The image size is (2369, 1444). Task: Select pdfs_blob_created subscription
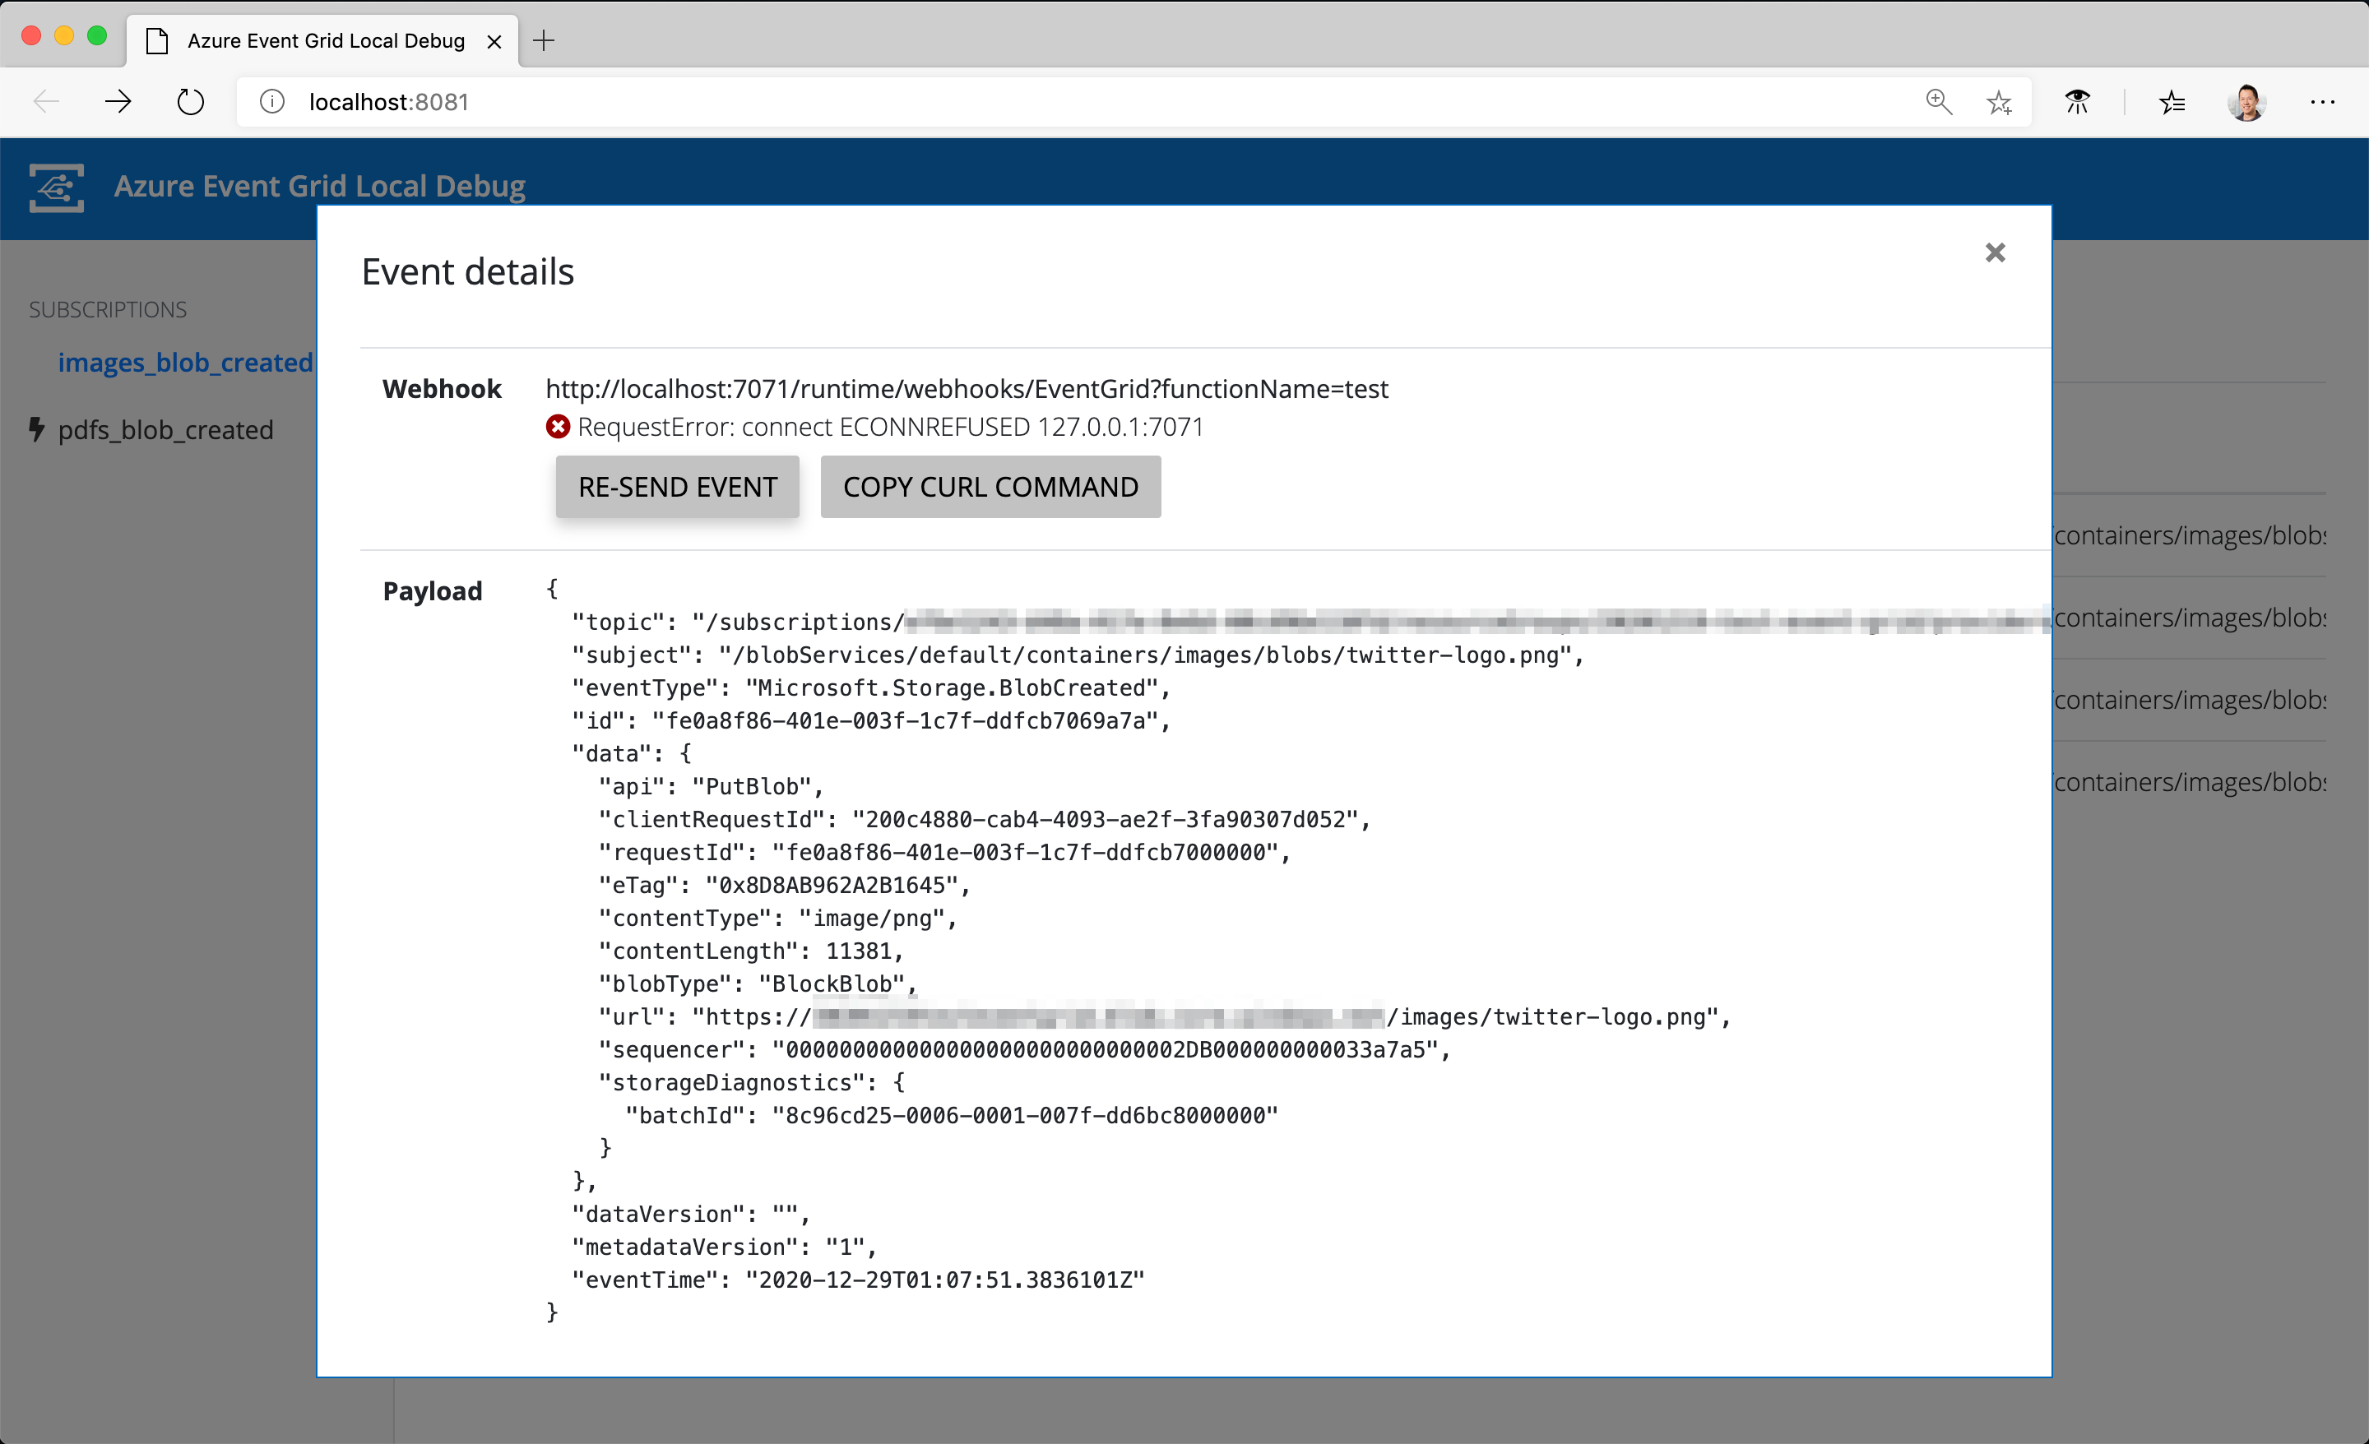tap(165, 430)
